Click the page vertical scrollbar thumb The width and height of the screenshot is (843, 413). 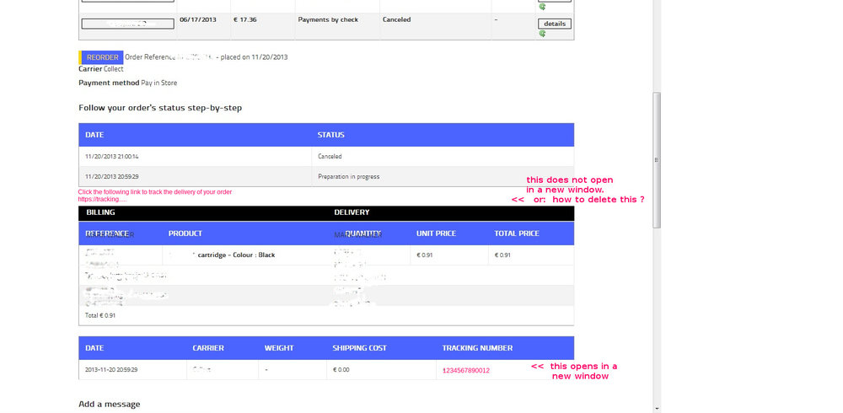pos(657,159)
